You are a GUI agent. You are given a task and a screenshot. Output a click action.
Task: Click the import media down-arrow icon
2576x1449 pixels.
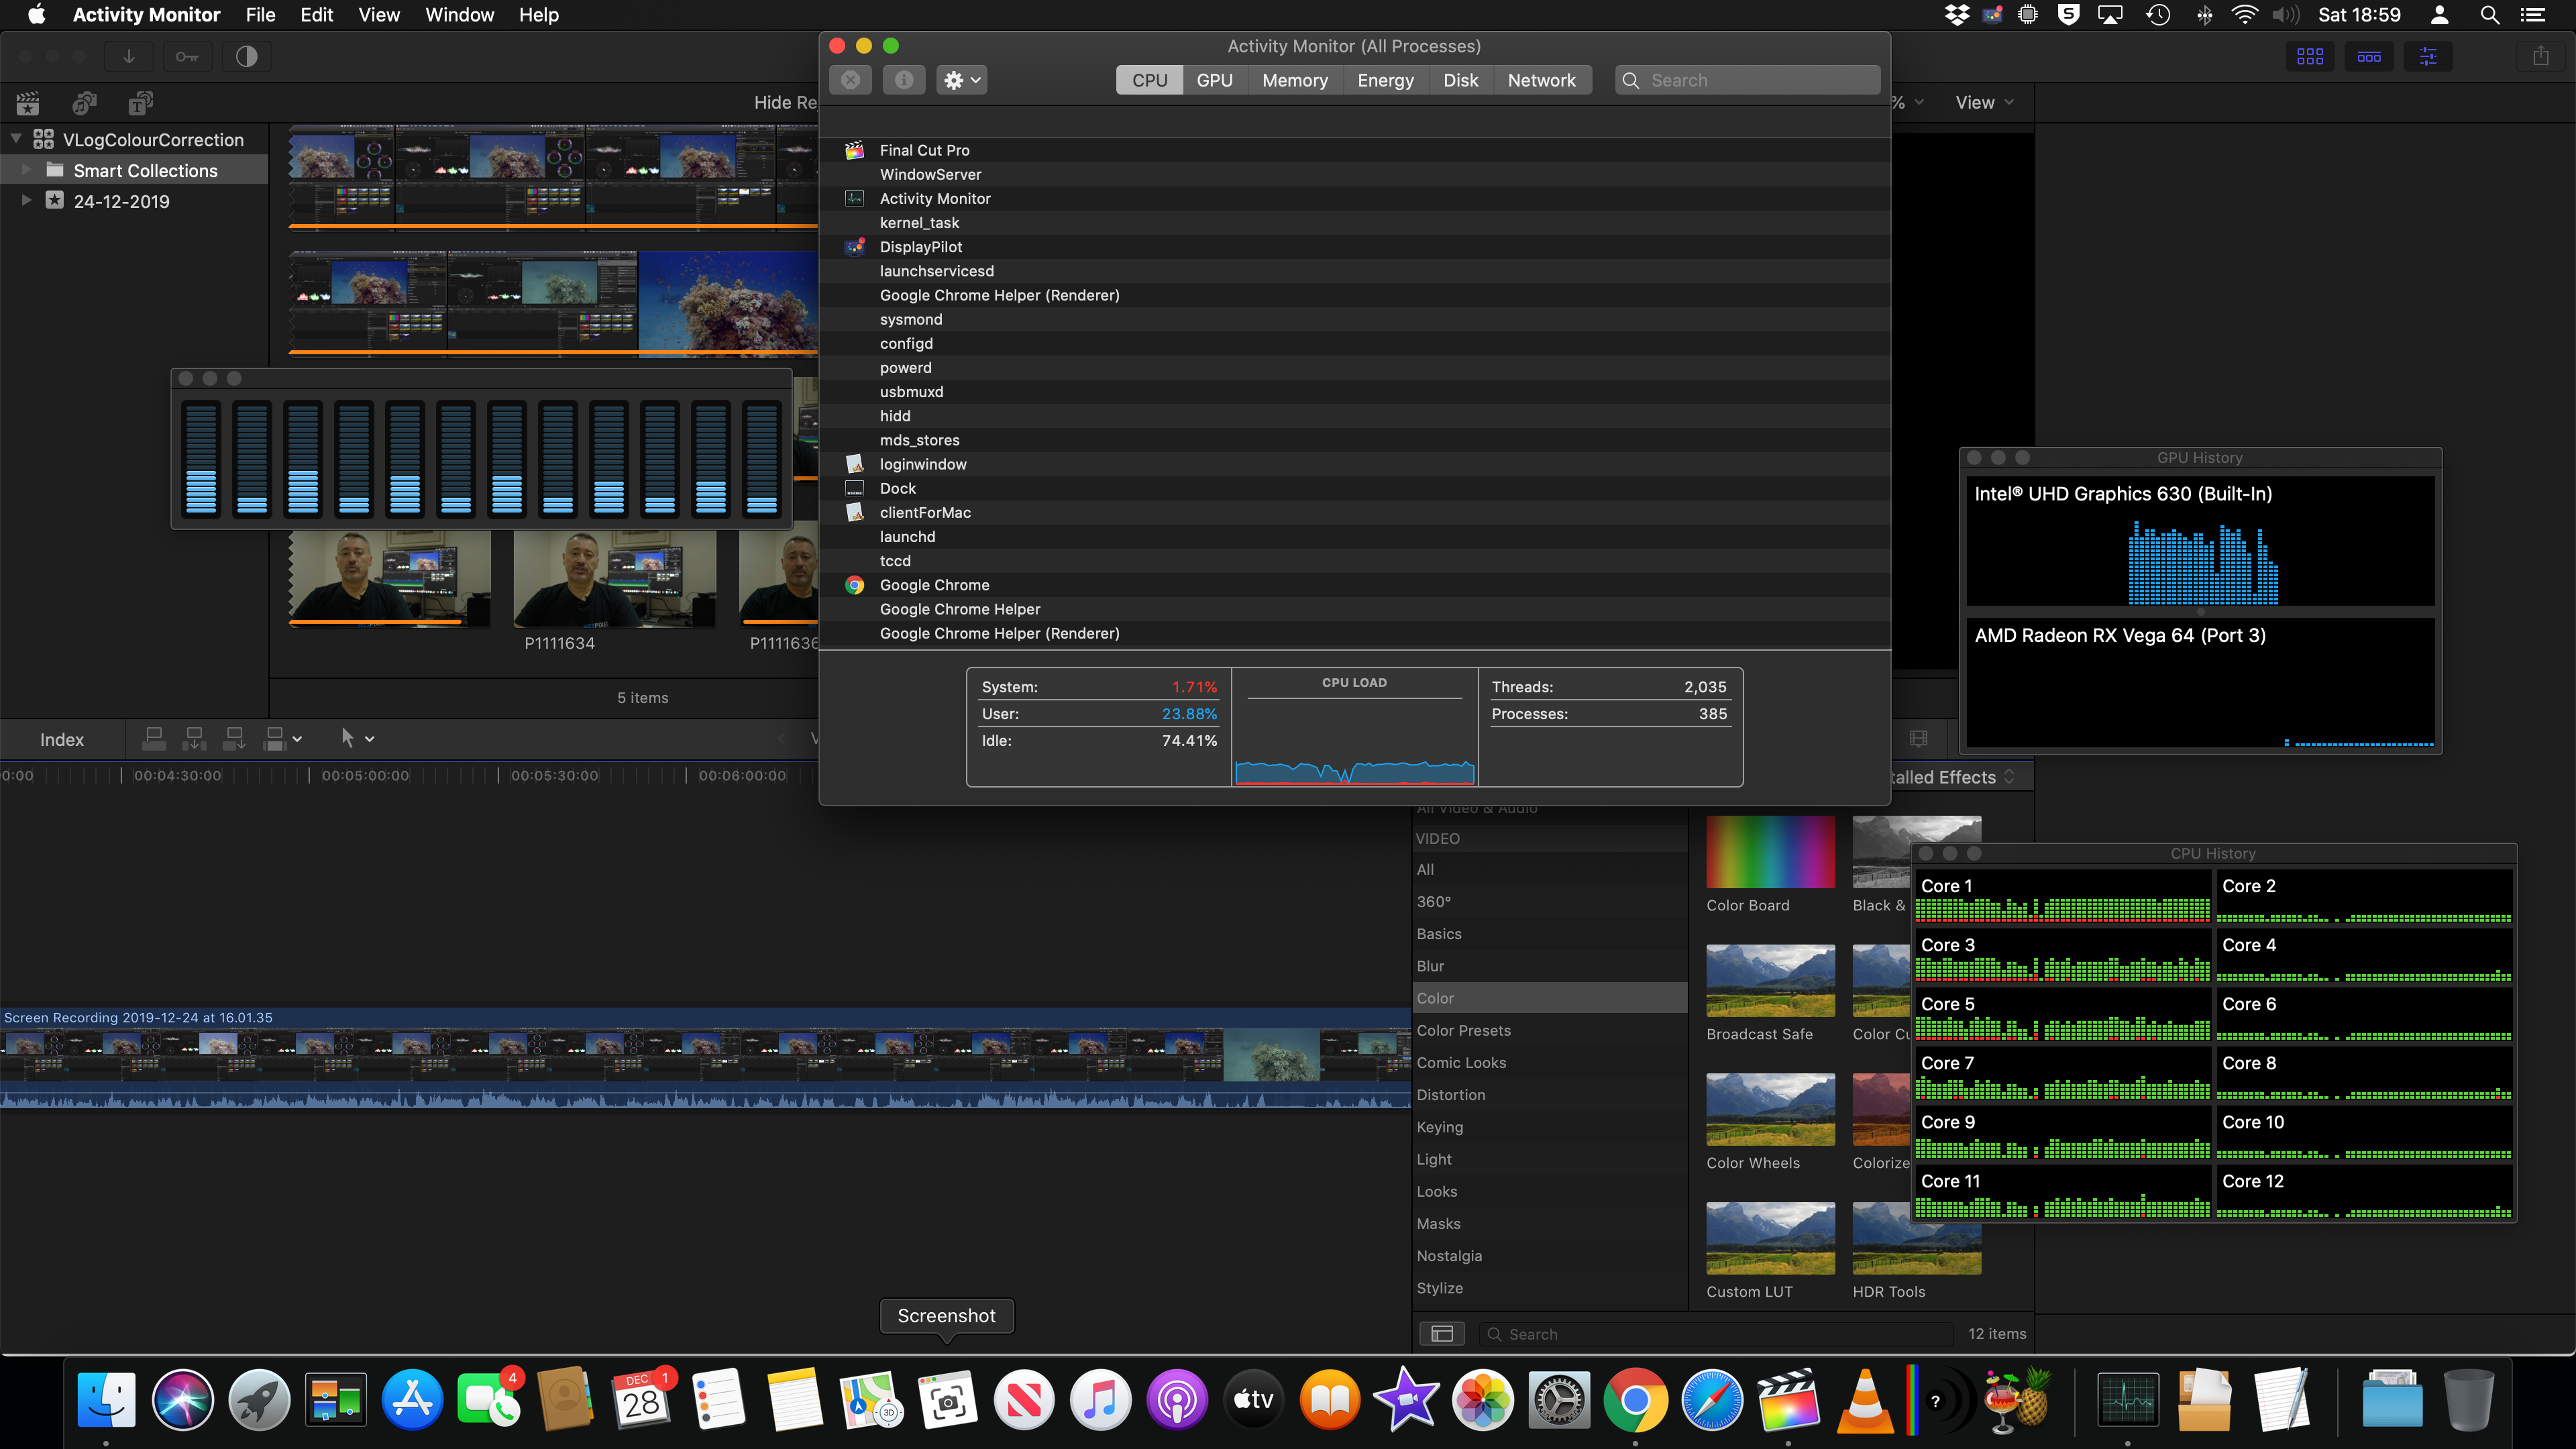129,57
